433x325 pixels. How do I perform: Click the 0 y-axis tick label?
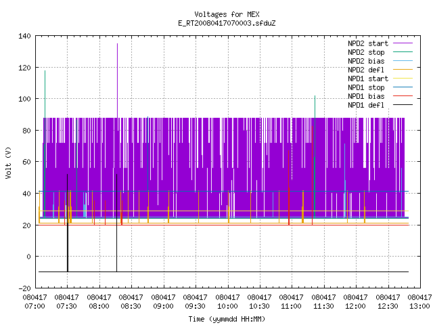click(x=28, y=257)
